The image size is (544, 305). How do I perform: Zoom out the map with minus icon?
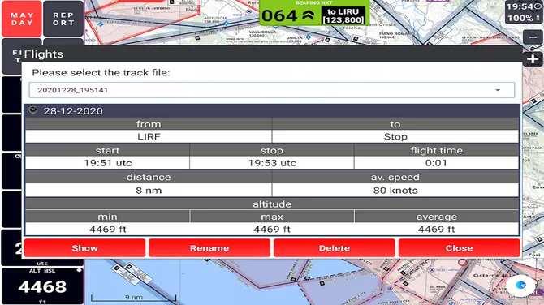coord(533,37)
